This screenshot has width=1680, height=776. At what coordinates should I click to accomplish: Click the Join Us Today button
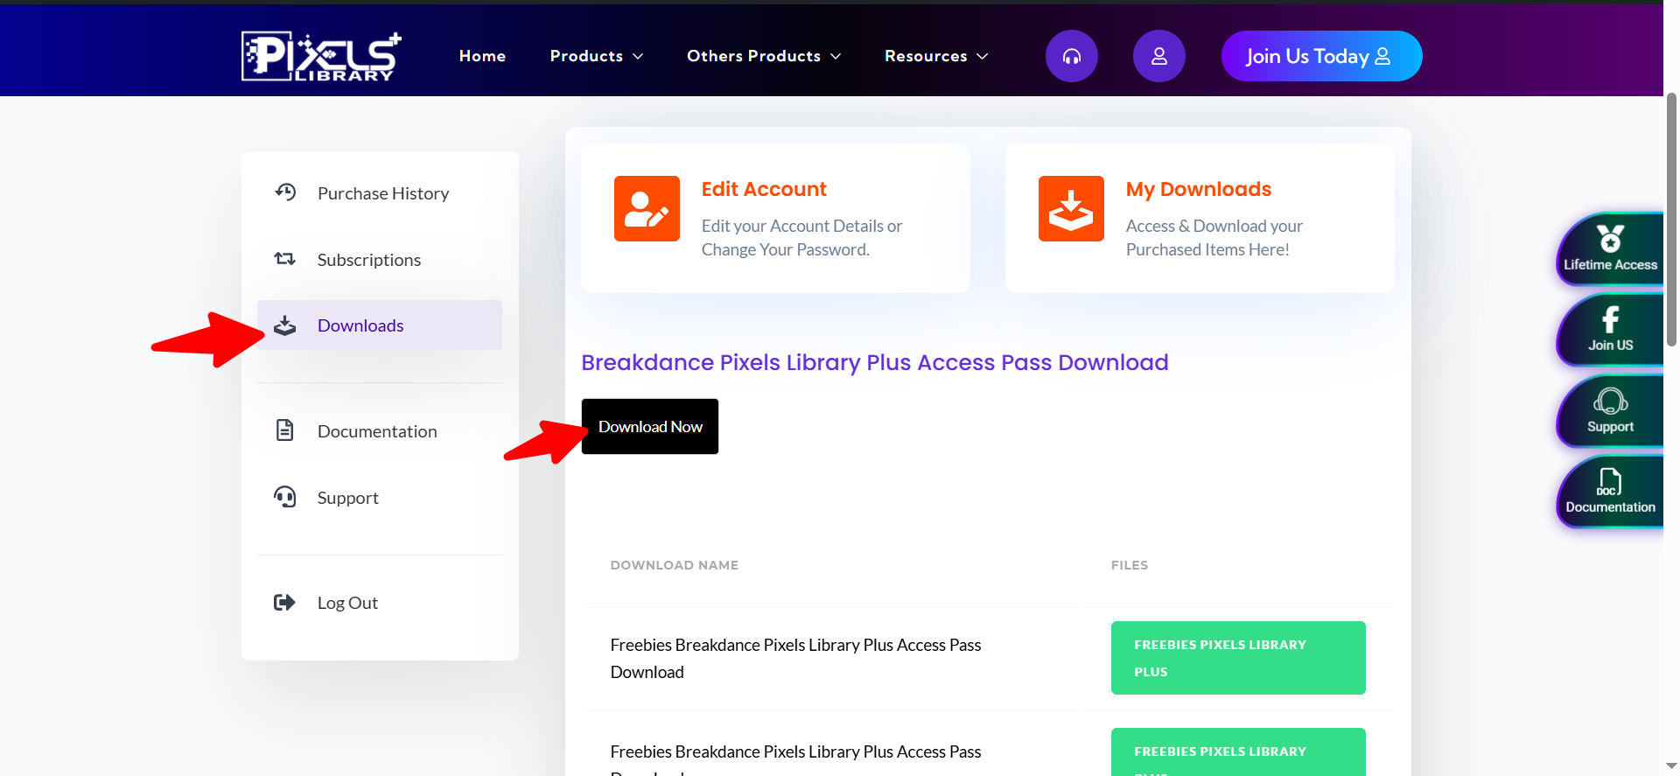(1320, 56)
